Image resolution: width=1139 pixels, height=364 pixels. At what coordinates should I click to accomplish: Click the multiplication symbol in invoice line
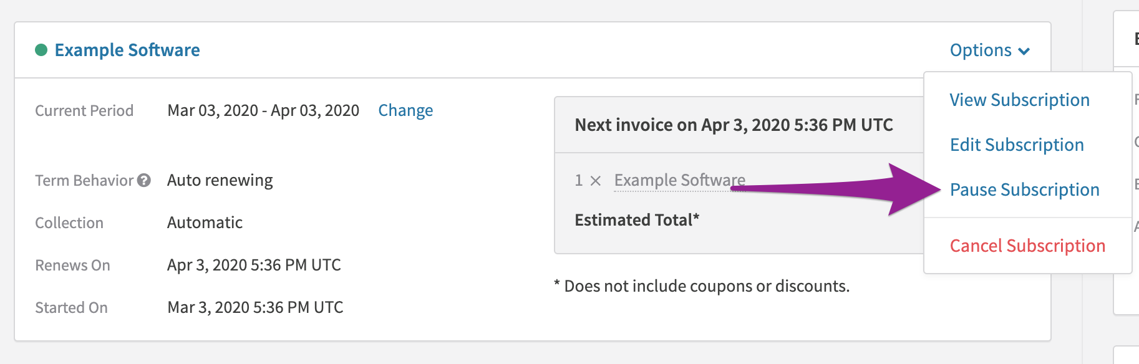(x=596, y=181)
